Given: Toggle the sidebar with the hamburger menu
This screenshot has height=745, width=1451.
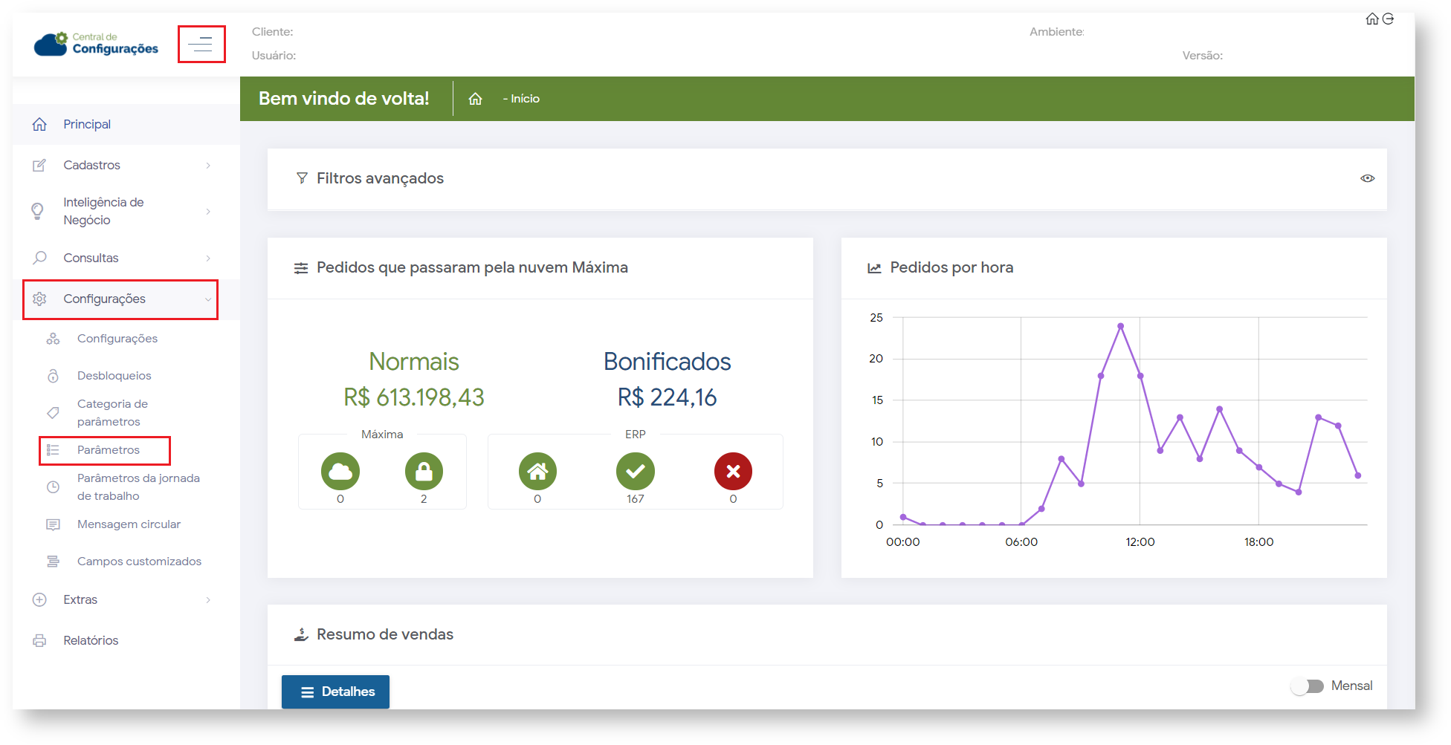Looking at the screenshot, I should point(201,44).
